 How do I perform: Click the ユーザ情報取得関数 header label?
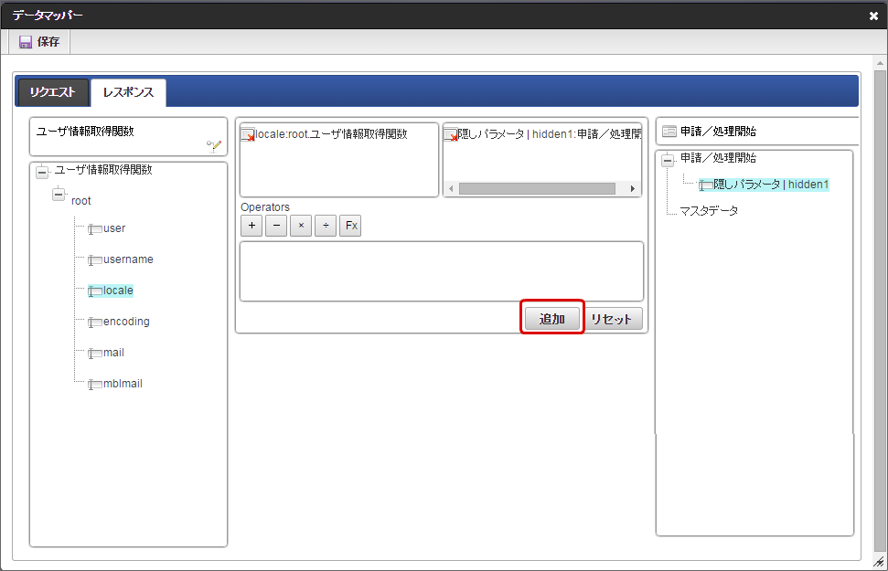pyautogui.click(x=85, y=132)
